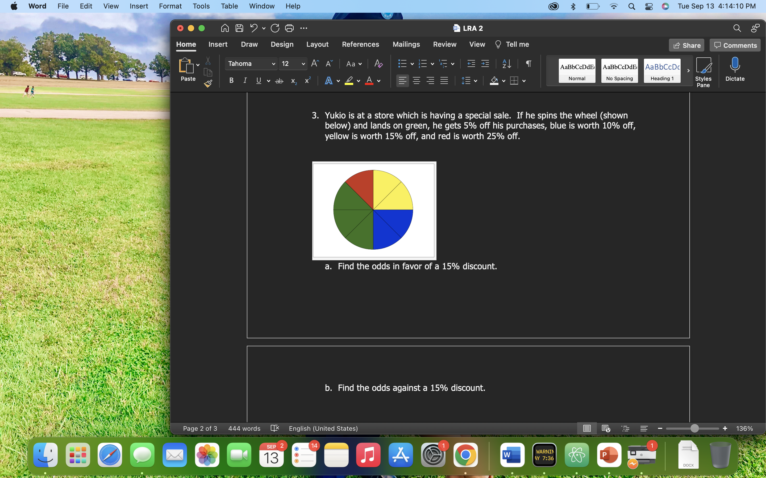Select the Format Painter tool

coord(208,84)
